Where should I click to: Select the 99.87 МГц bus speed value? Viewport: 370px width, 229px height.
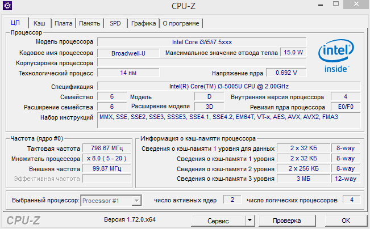[x=107, y=168]
